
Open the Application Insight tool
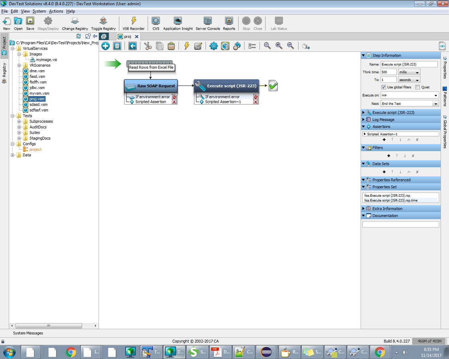tap(178, 21)
